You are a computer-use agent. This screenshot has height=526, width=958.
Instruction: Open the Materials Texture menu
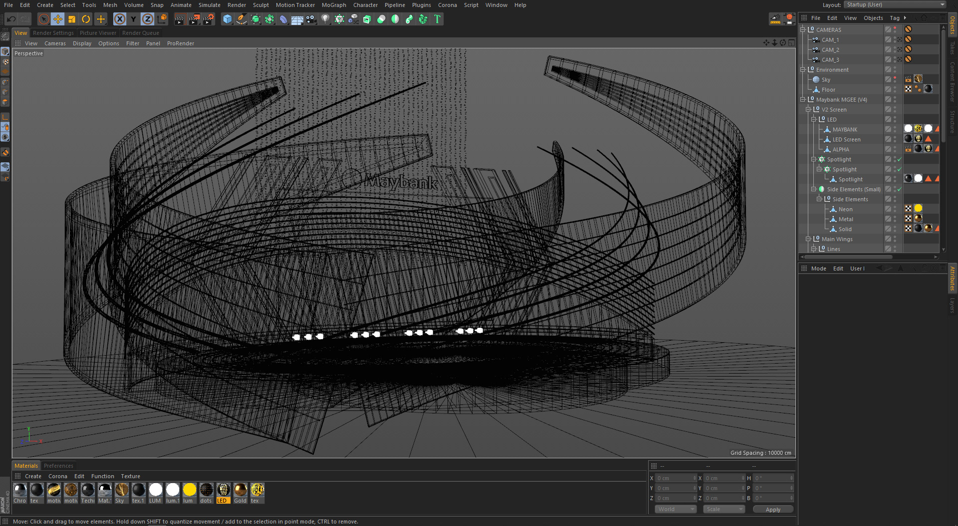130,476
